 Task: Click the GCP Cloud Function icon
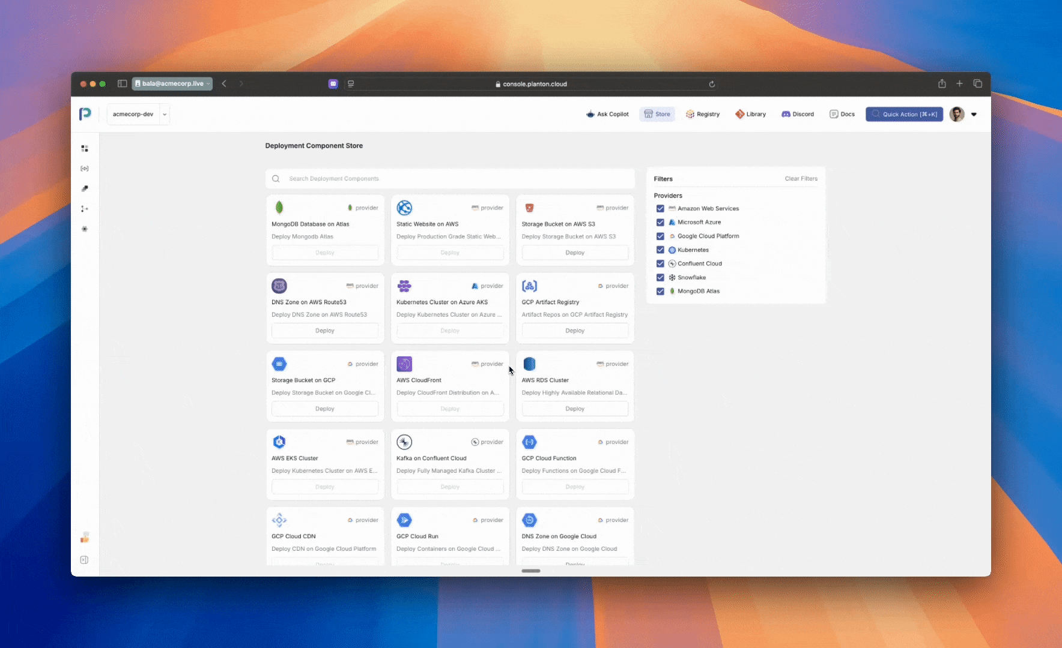(529, 442)
